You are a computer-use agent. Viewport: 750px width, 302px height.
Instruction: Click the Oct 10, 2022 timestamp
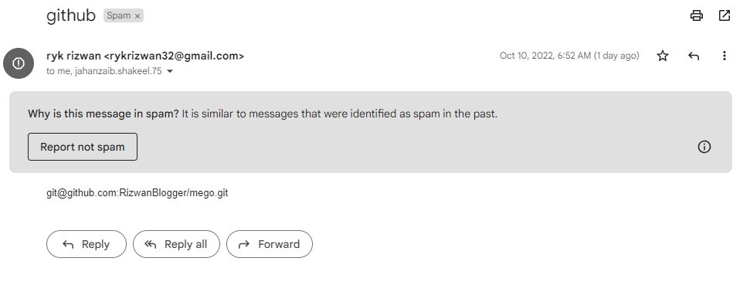[569, 56]
